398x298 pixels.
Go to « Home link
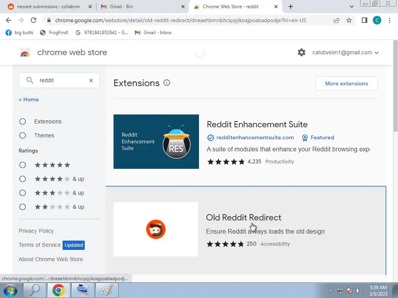coord(29,99)
